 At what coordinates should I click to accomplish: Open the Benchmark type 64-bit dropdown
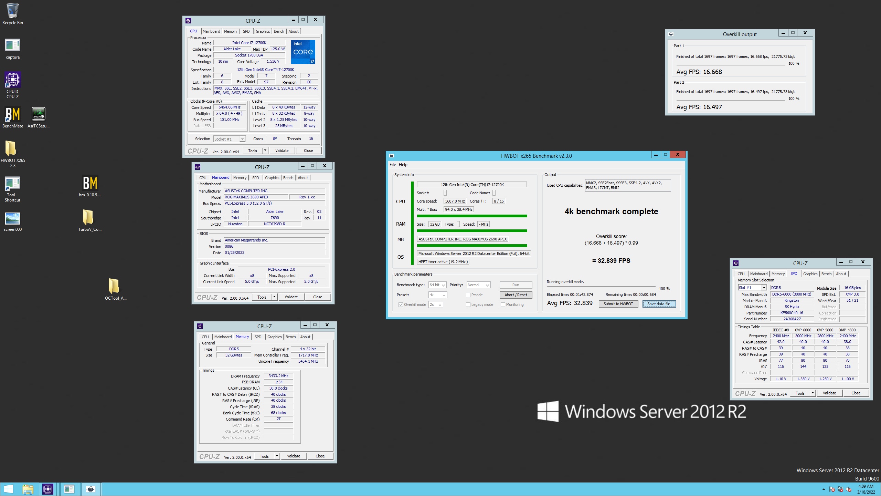click(437, 285)
